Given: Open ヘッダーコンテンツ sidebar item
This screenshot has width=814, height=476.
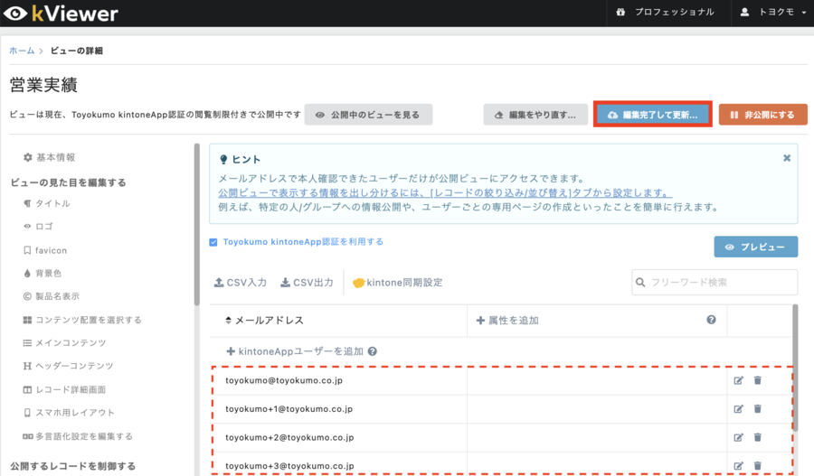Looking at the screenshot, I should tap(68, 366).
